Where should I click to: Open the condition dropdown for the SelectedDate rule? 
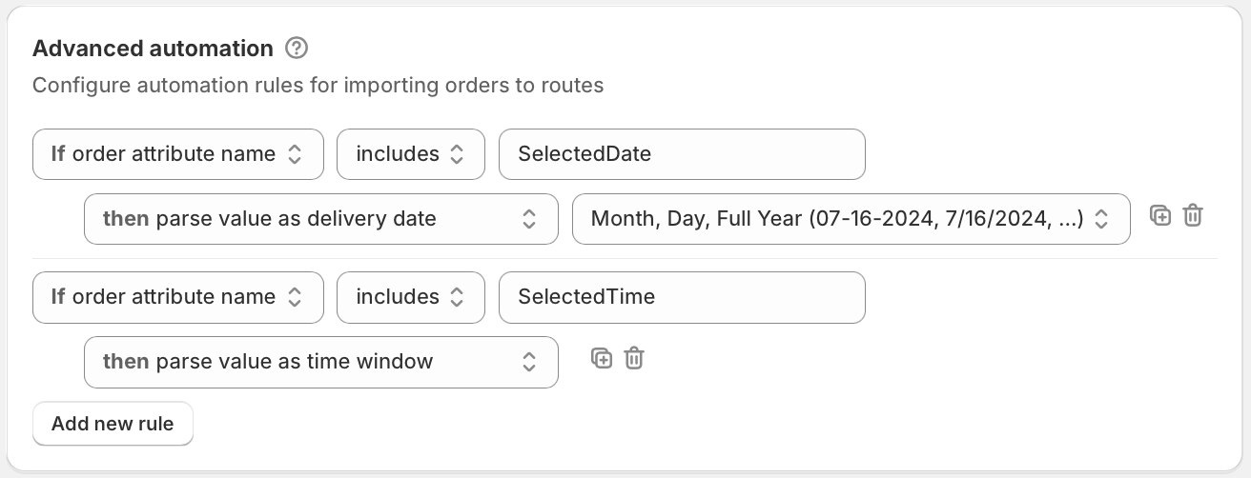click(x=178, y=154)
